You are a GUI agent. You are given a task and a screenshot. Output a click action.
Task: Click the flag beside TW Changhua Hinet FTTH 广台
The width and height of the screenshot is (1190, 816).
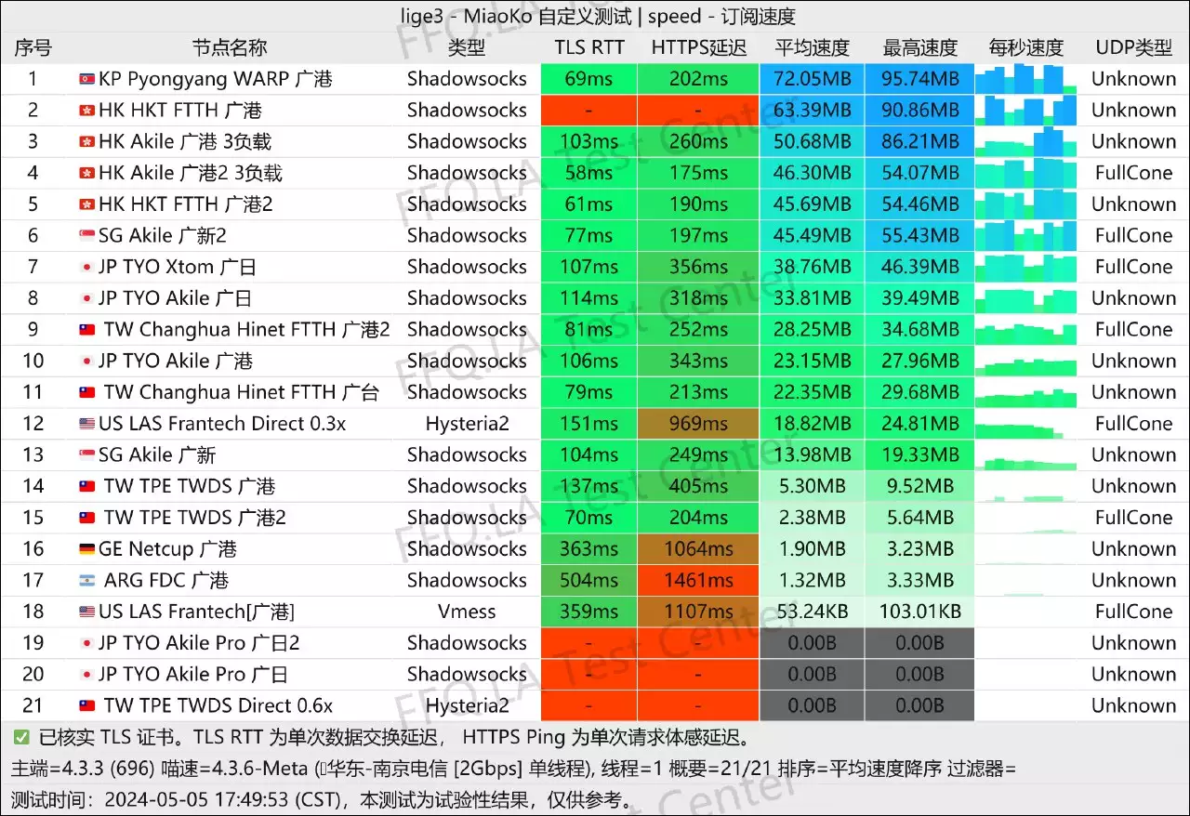pos(87,393)
